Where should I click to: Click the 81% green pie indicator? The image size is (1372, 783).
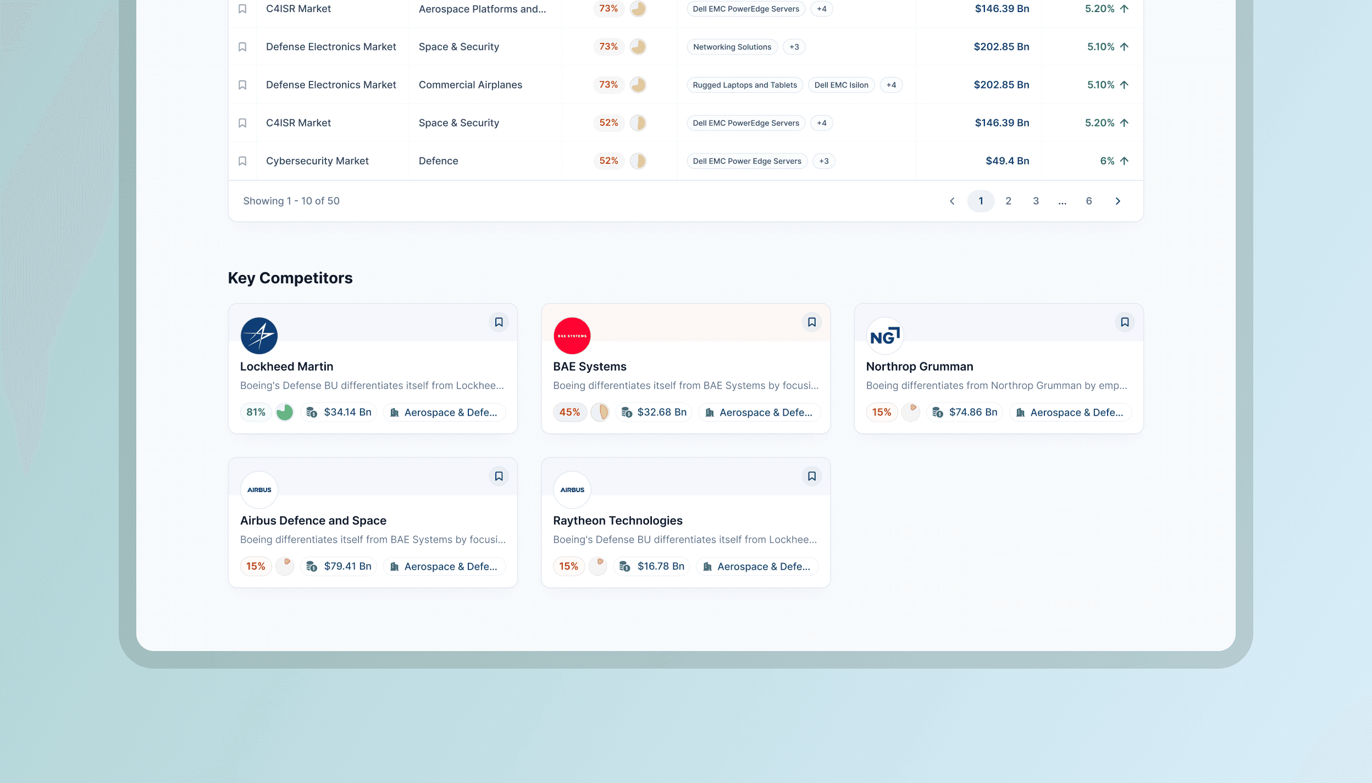coord(284,412)
